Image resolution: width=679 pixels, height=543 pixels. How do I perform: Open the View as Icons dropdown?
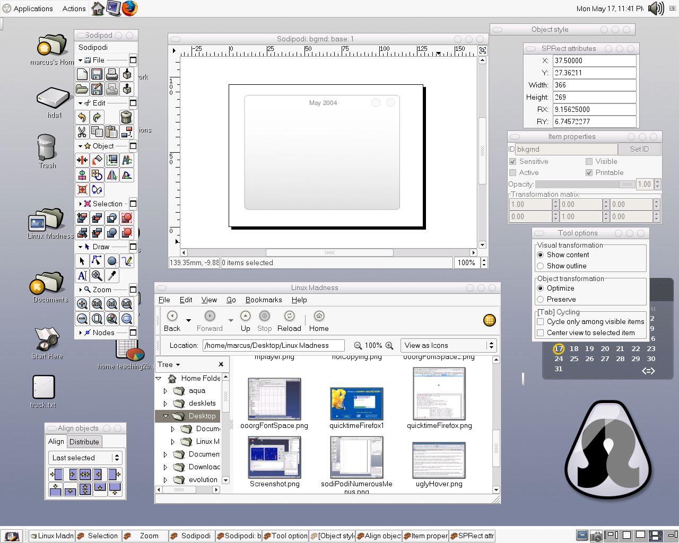click(449, 346)
